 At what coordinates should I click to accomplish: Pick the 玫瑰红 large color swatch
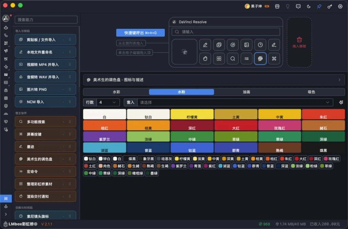tap(279, 125)
